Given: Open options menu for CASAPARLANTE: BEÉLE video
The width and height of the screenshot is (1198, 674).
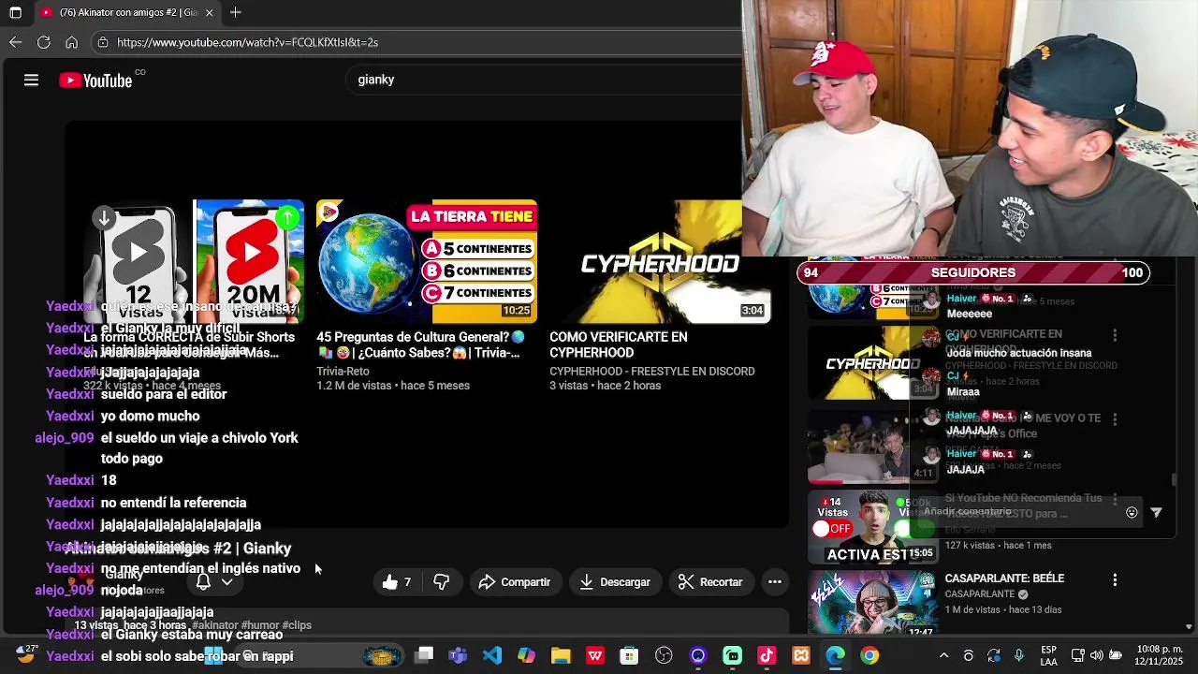Looking at the screenshot, I should [1115, 580].
